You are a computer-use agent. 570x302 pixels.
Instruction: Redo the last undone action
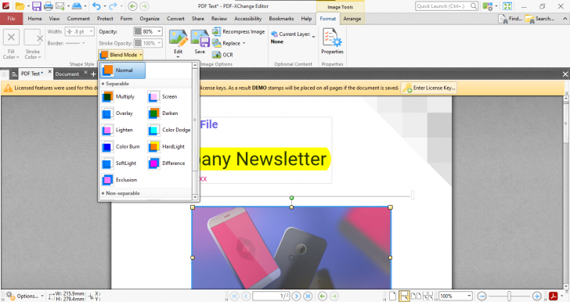click(113, 5)
